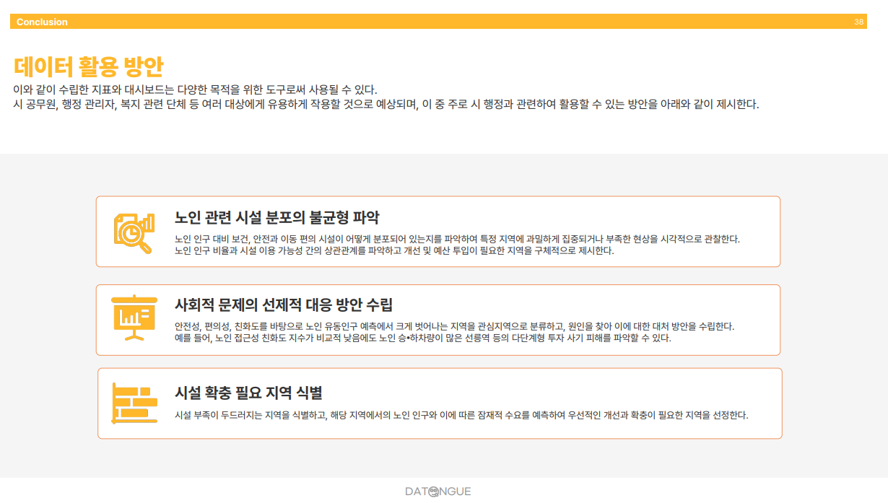This screenshot has width=888, height=503.
Task: Click heading 노인 관련 시설 분포의 불균형 파악
Action: [277, 217]
